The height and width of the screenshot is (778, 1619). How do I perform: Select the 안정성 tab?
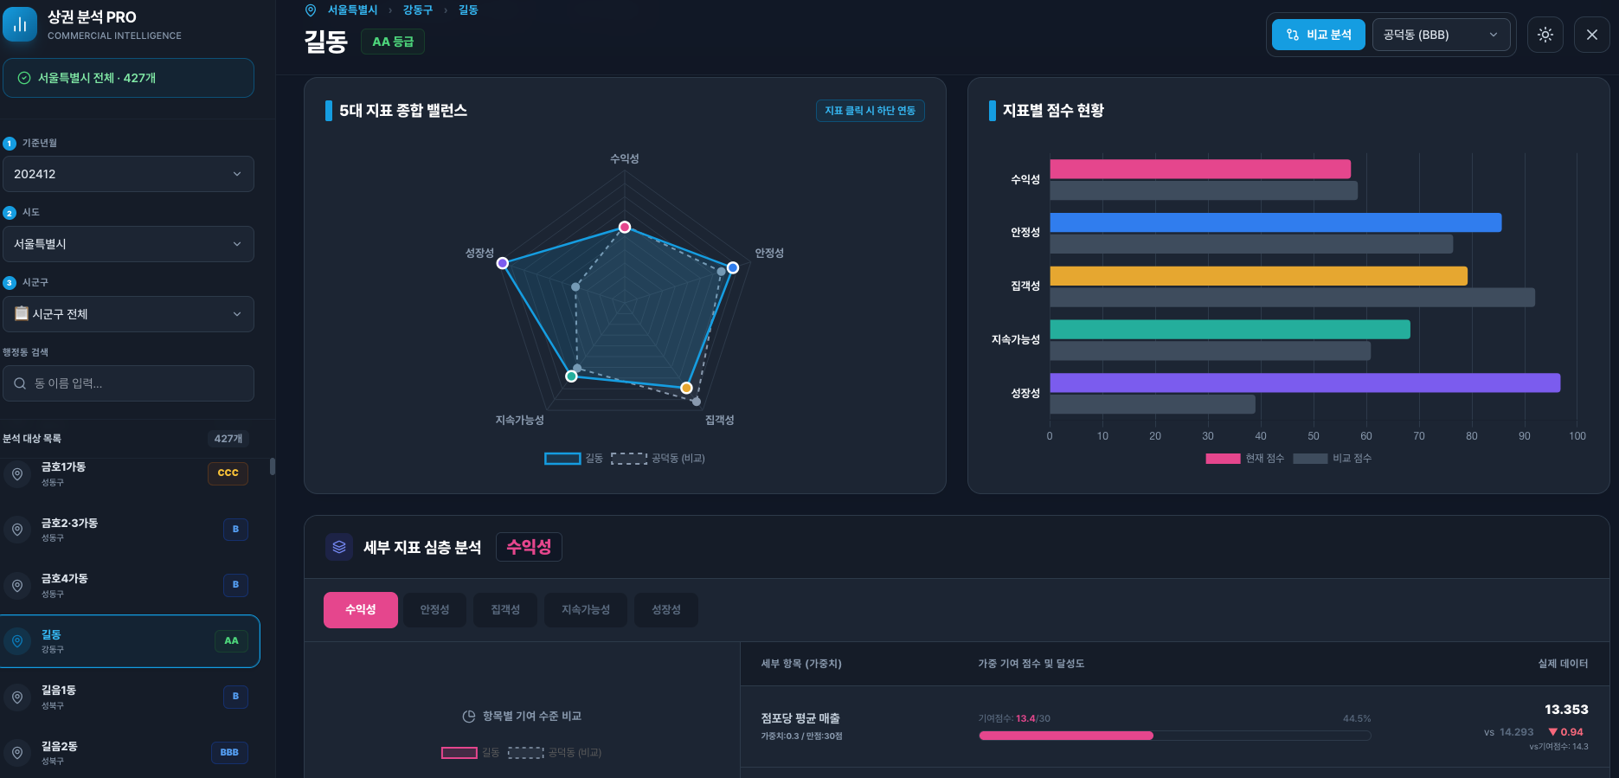pos(435,610)
